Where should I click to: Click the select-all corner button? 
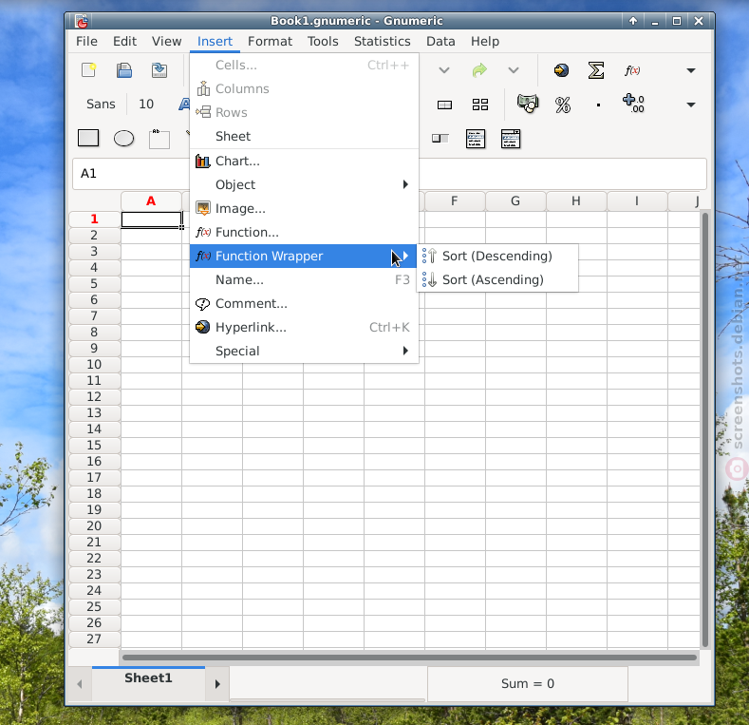pyautogui.click(x=95, y=201)
